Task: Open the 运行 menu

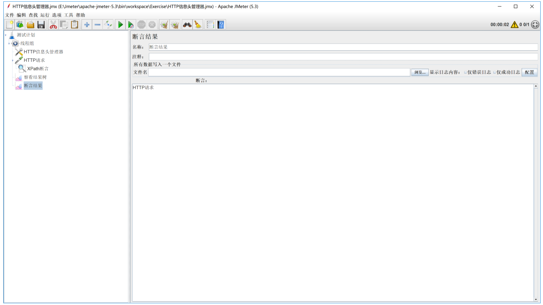Action: point(44,15)
